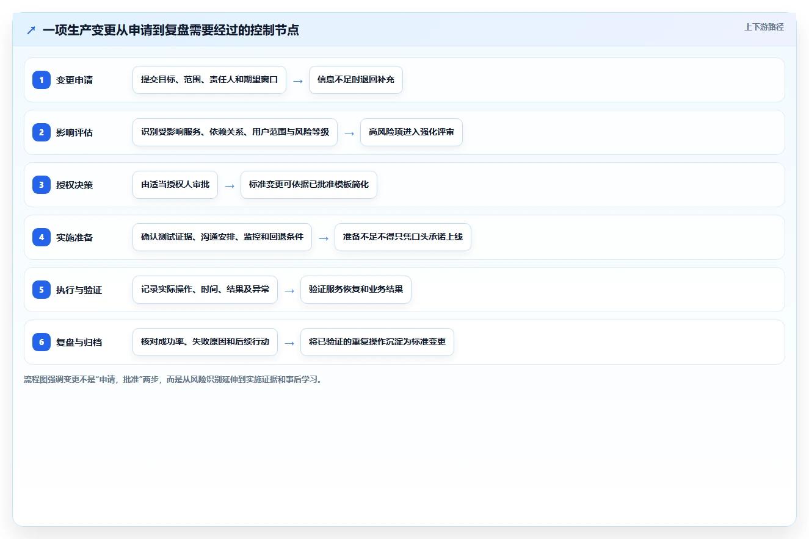Click the arrow in the 实施准备 row
Image resolution: width=809 pixels, height=539 pixels.
[324, 238]
